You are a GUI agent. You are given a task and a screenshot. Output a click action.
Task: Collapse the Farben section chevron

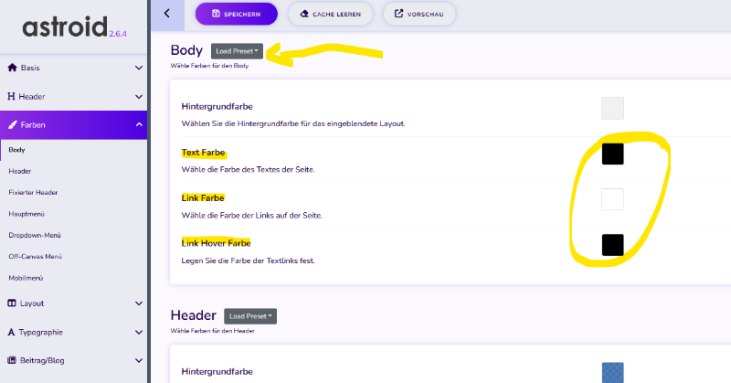[x=139, y=124]
